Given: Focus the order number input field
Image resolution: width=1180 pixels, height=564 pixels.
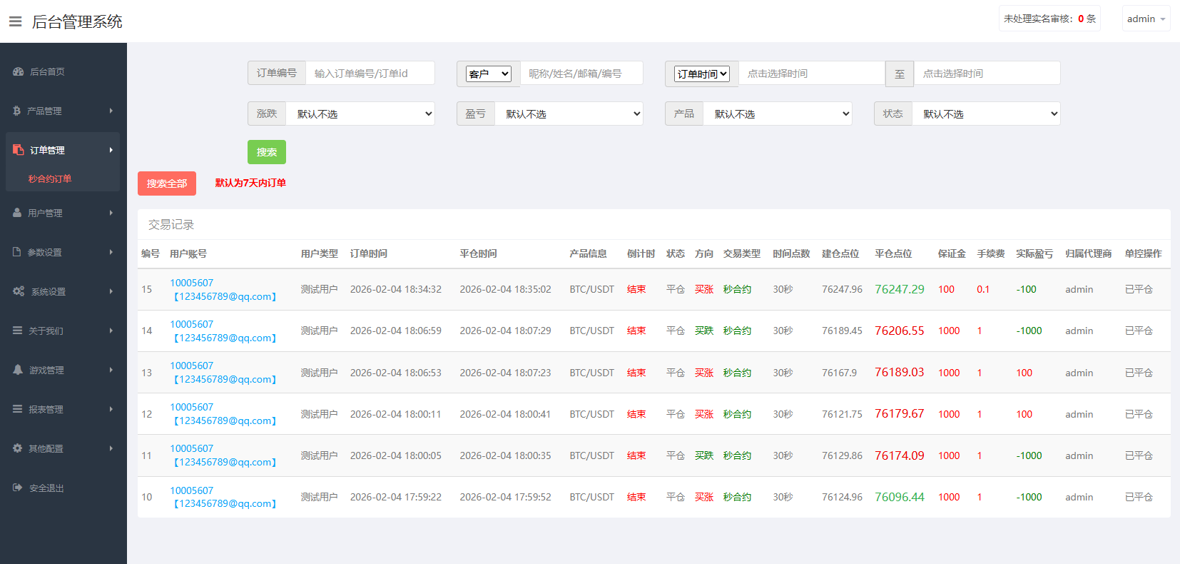Looking at the screenshot, I should [x=370, y=74].
